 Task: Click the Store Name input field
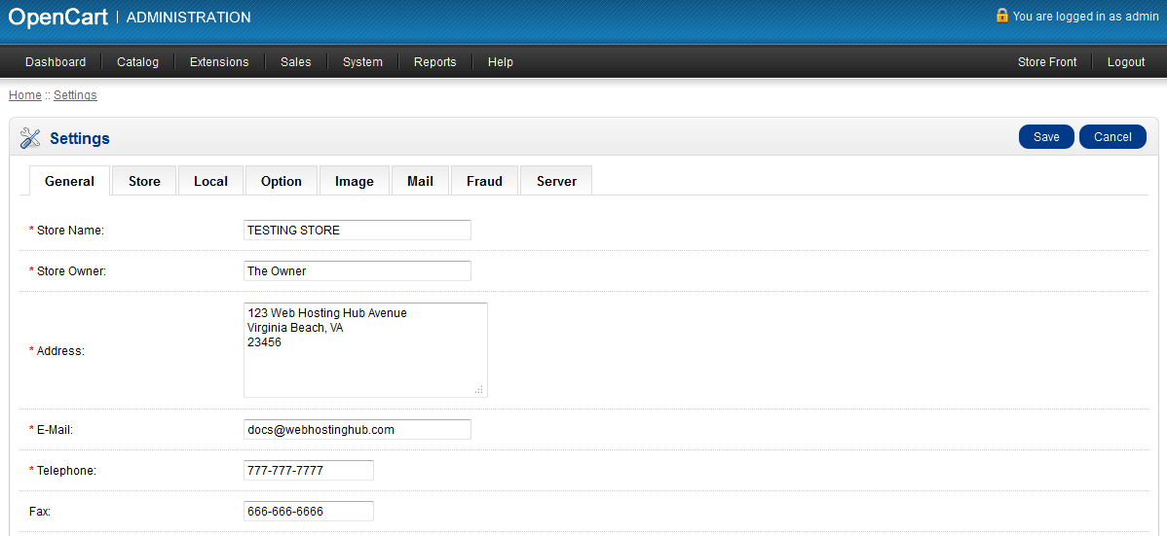(357, 231)
